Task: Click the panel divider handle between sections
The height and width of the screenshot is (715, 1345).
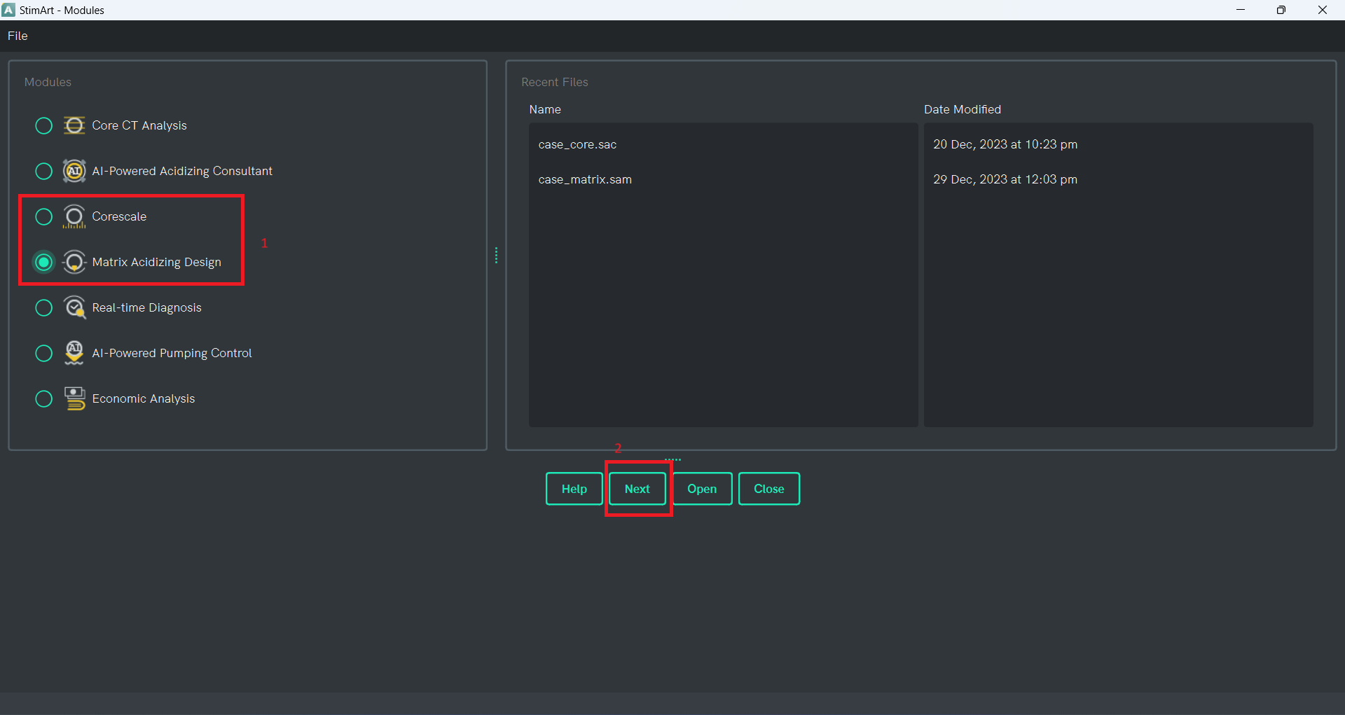Action: click(497, 256)
